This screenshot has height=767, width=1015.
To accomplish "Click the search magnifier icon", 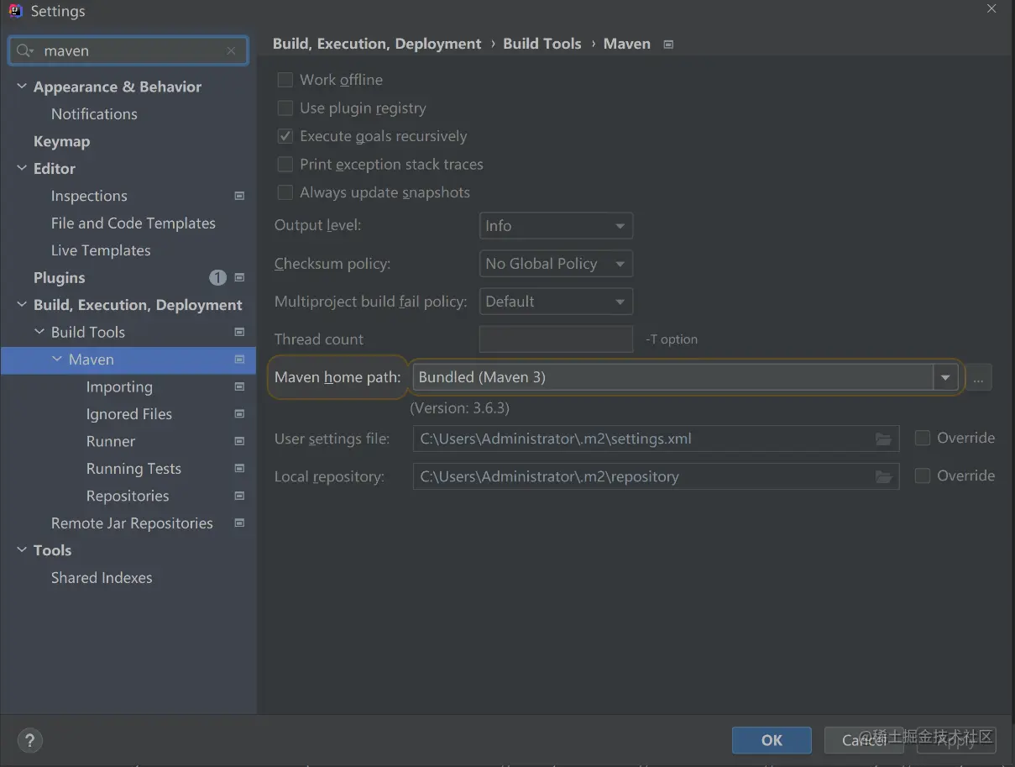I will pyautogui.click(x=24, y=51).
